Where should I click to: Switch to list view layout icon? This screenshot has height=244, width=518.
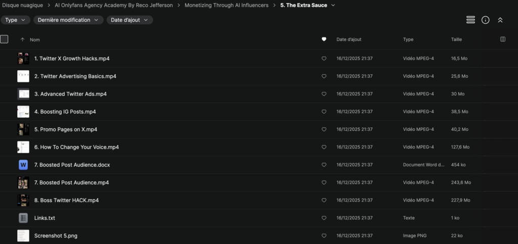470,20
